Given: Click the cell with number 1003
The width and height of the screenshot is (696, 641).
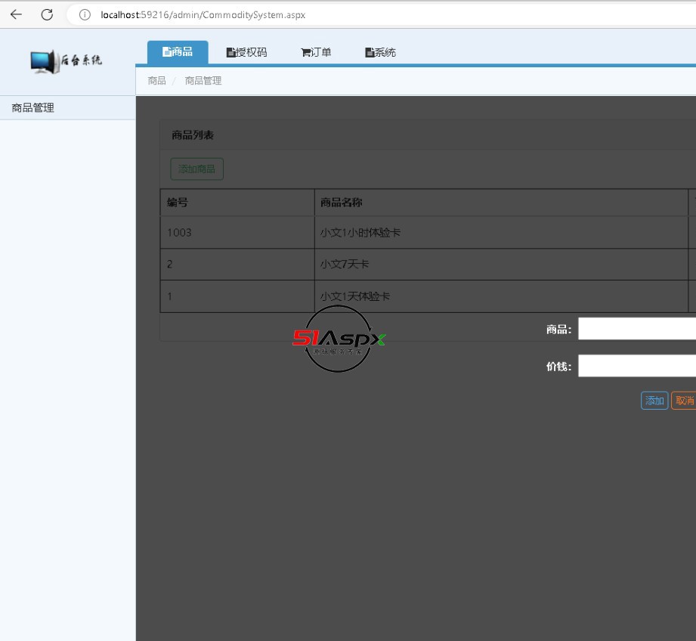Looking at the screenshot, I should point(237,233).
